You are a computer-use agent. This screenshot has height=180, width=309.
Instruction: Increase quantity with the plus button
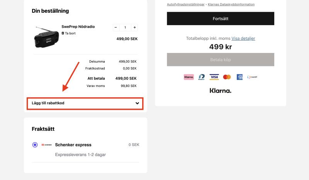coord(134,27)
